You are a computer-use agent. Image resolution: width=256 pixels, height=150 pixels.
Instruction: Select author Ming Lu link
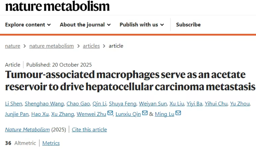165,114
